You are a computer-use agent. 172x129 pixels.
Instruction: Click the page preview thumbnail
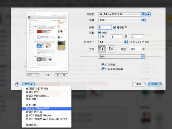(x=47, y=42)
